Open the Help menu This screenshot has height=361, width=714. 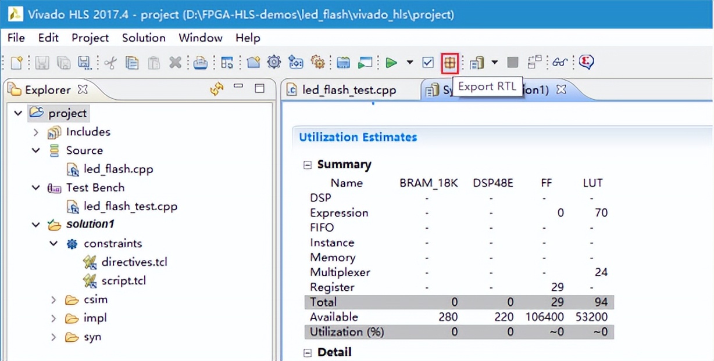[x=248, y=38]
